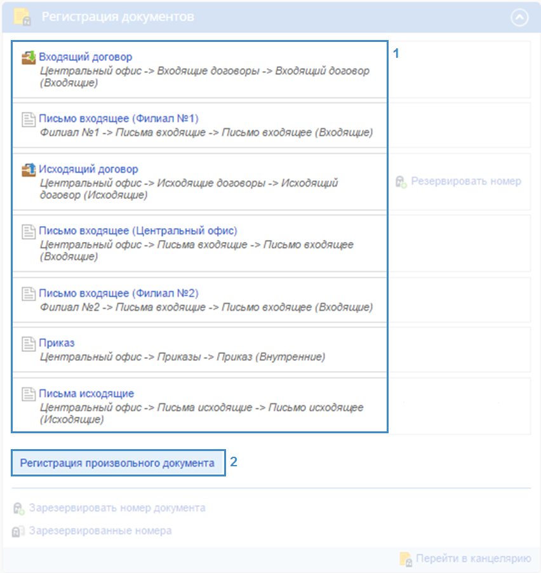541x573 pixels.
Task: Click the document icon next to Приказ
Action: pos(29,344)
